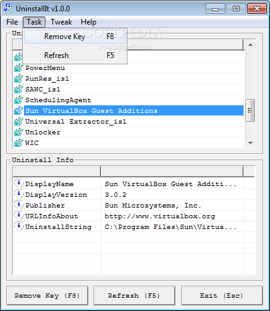The image size is (270, 311).
Task: Click the RunRes_is1 entry icon
Action: (18, 79)
